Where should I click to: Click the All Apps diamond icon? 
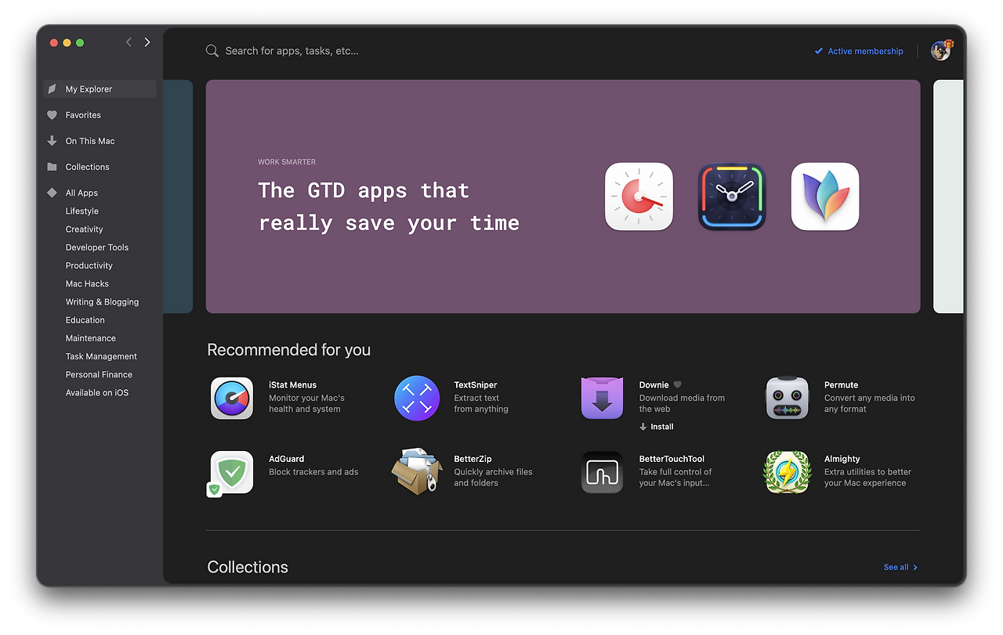[52, 193]
